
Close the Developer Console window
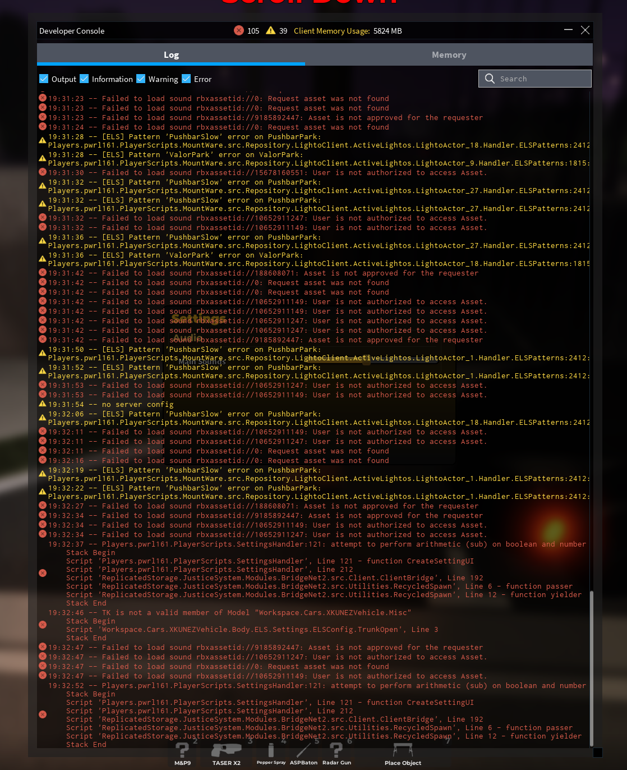coord(585,30)
